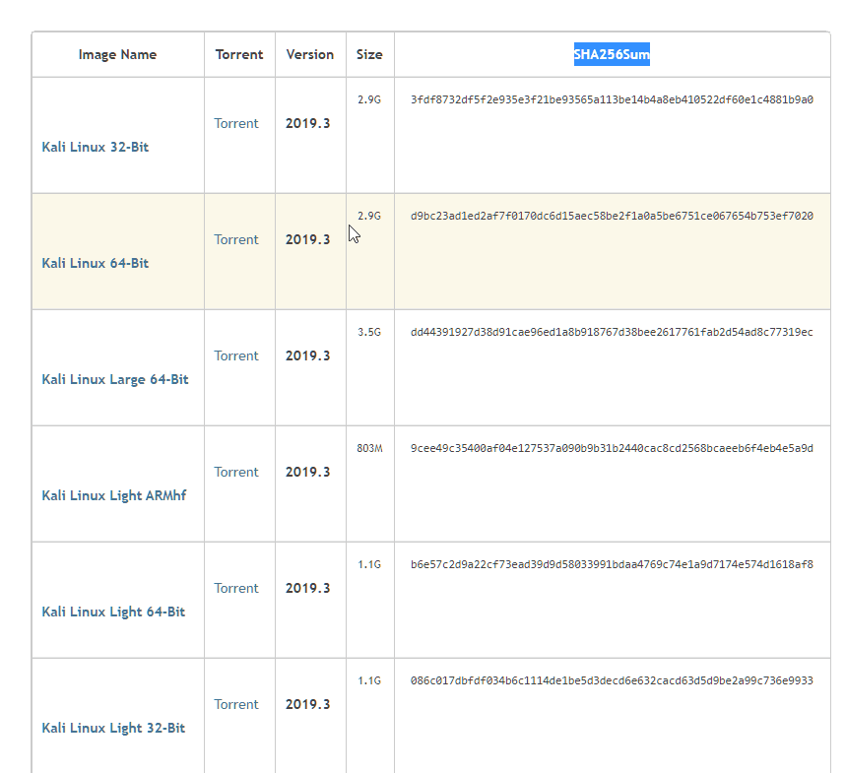The height and width of the screenshot is (773, 846).
Task: Select the Kali Linux Light ARMhf link
Action: [113, 495]
